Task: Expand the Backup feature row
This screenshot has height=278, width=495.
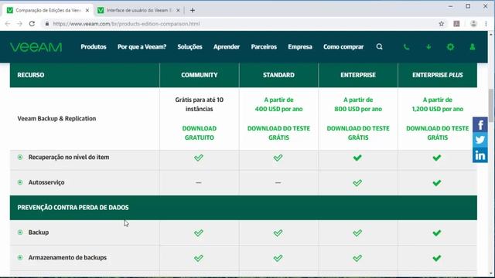Action: point(20,232)
